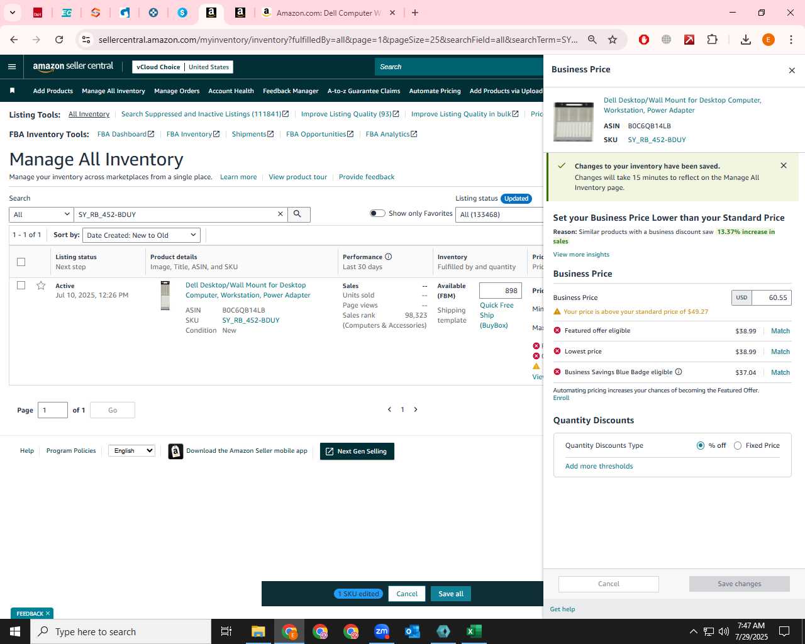Image resolution: width=805 pixels, height=644 pixels.
Task: Click the product thumbnail in the Business Price panel
Action: tap(573, 121)
